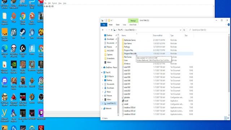Open the recent locations dropdown arrow
The width and height of the screenshot is (231, 130).
click(109, 30)
